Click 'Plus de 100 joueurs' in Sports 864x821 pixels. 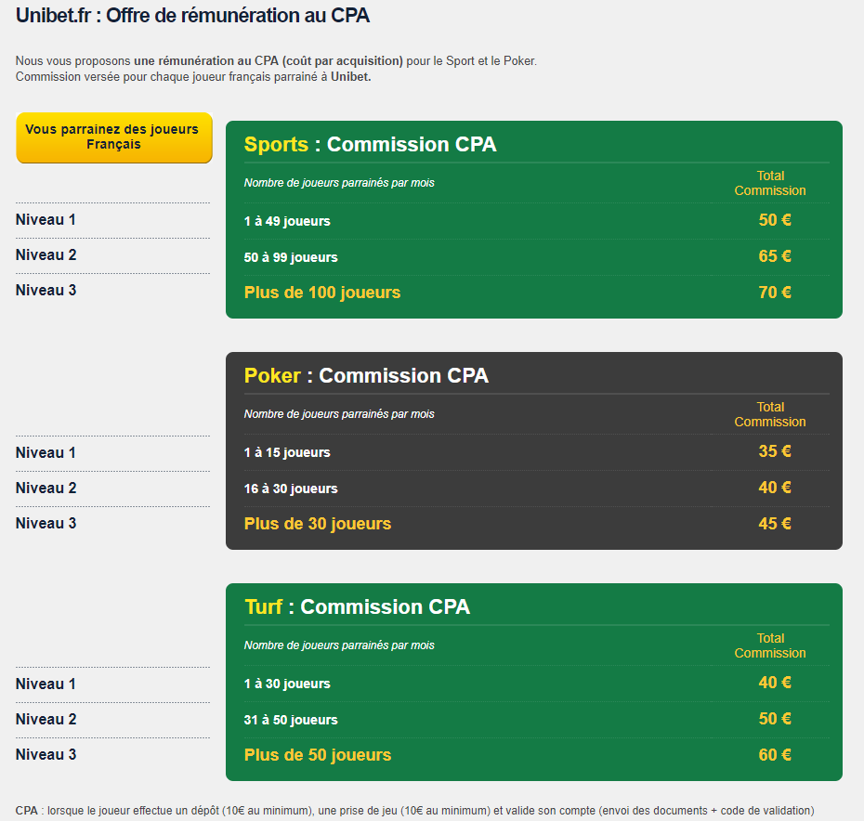tap(322, 293)
